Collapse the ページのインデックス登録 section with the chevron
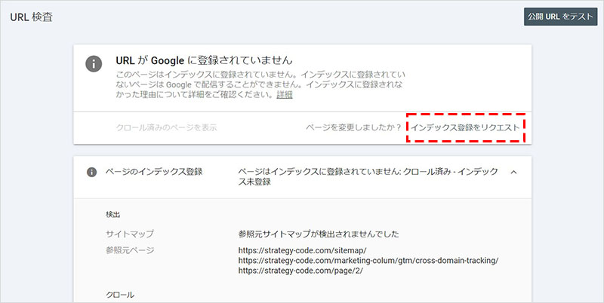 coord(513,172)
